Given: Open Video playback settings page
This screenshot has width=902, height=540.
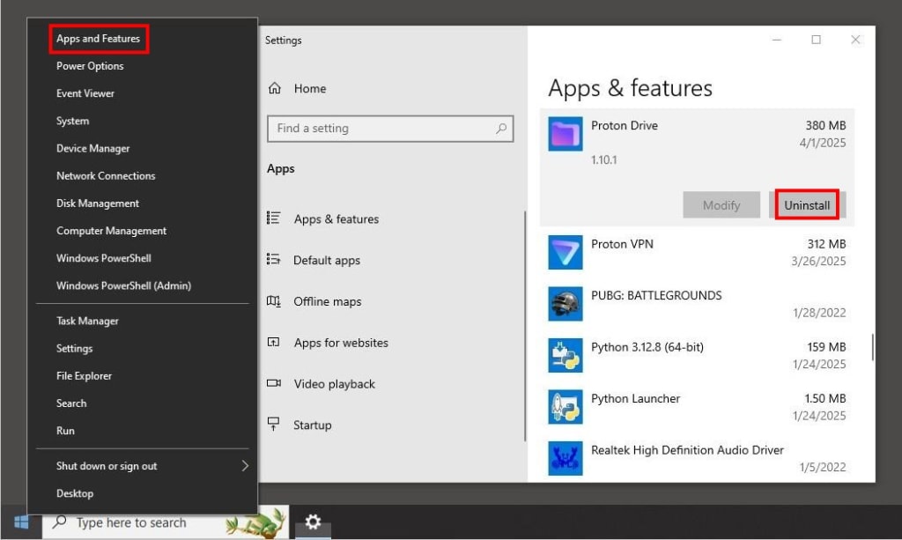Looking at the screenshot, I should (334, 384).
